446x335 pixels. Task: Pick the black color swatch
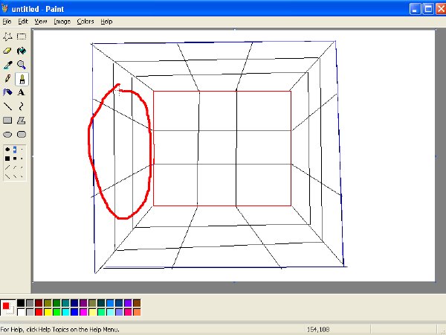(x=21, y=303)
